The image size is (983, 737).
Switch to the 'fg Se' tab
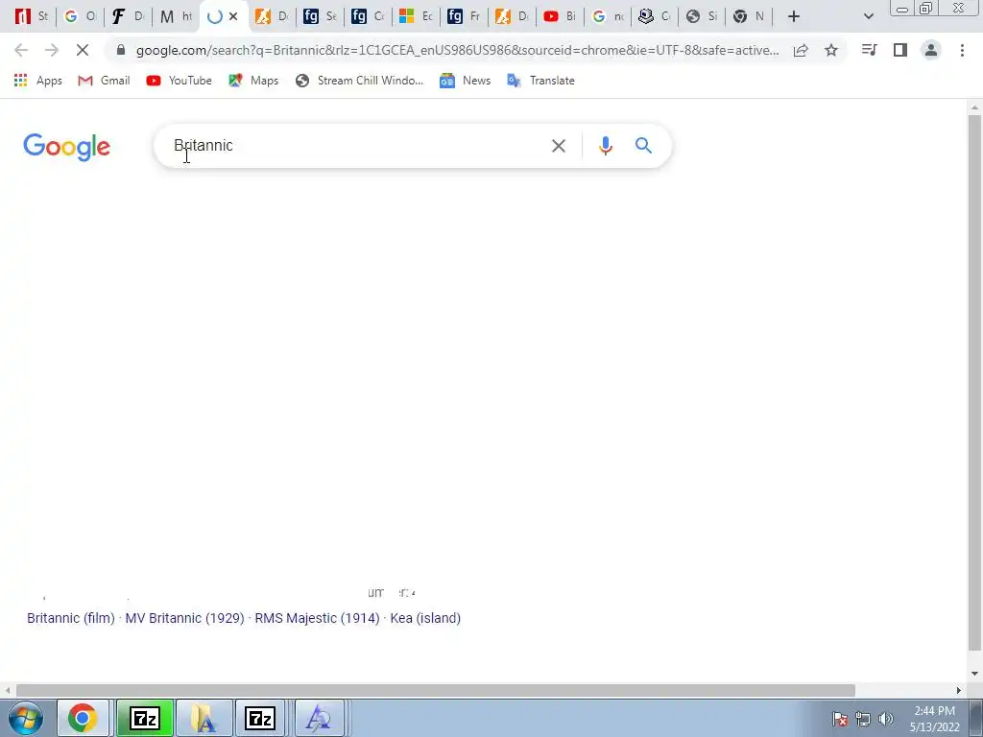[x=320, y=16]
